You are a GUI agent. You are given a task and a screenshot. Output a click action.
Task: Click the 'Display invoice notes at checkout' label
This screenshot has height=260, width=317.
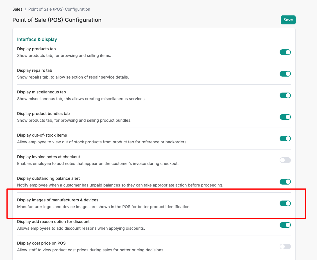click(x=49, y=157)
